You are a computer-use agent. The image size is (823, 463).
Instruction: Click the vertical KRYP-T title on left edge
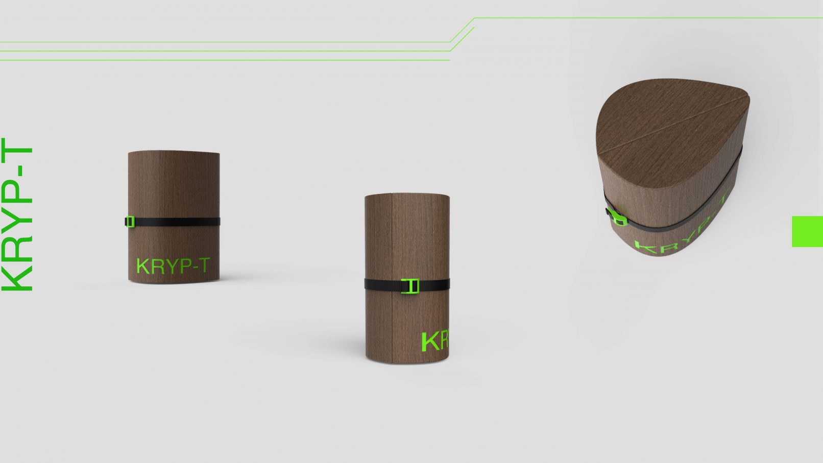click(x=17, y=214)
